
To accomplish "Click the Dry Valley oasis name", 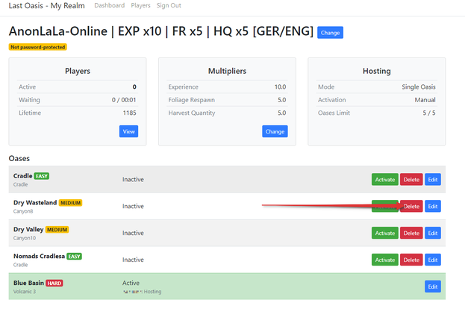I will coord(28,229).
